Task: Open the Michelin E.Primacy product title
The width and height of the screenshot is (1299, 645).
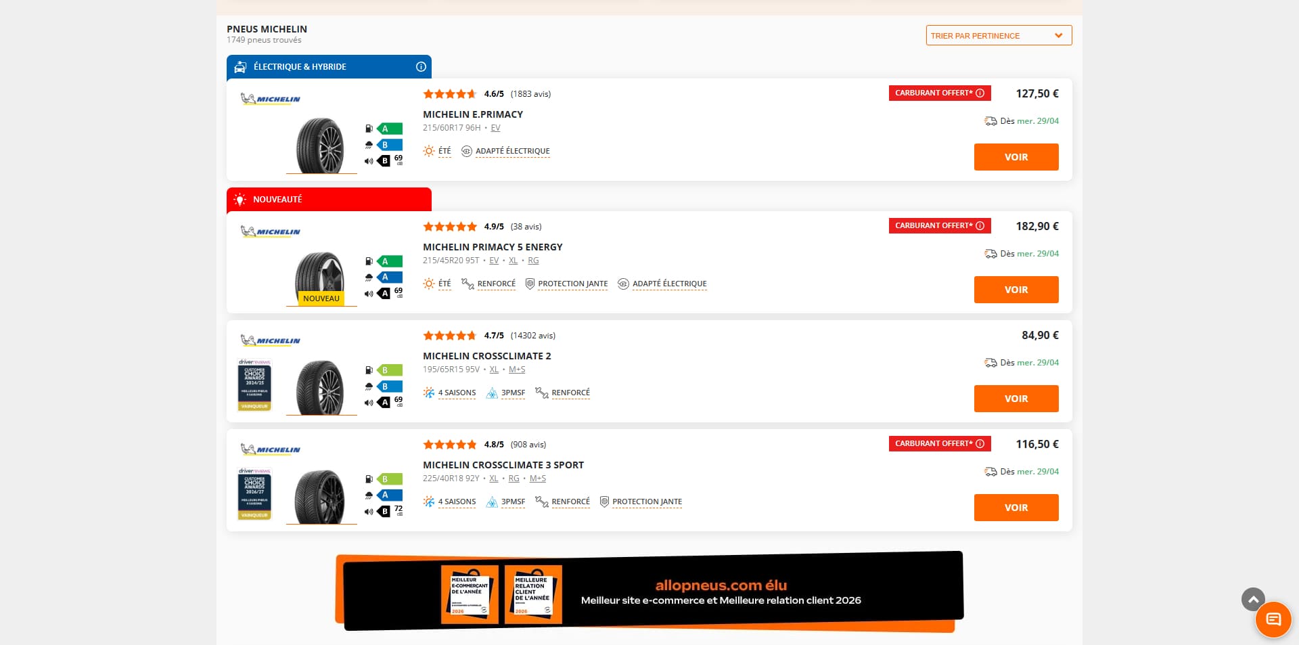Action: 473,114
